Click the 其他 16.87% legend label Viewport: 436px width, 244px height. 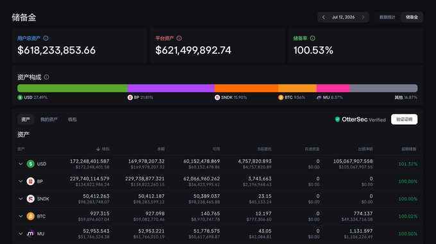coord(406,97)
